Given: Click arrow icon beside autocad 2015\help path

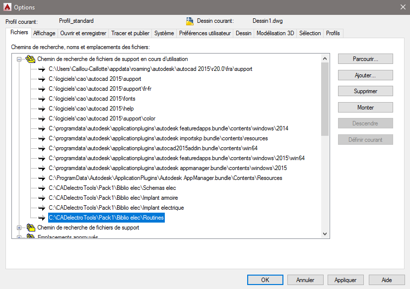Looking at the screenshot, I should tap(42, 109).
